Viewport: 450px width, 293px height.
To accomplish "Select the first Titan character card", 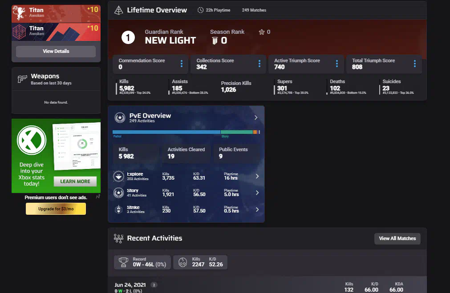I will click(56, 12).
